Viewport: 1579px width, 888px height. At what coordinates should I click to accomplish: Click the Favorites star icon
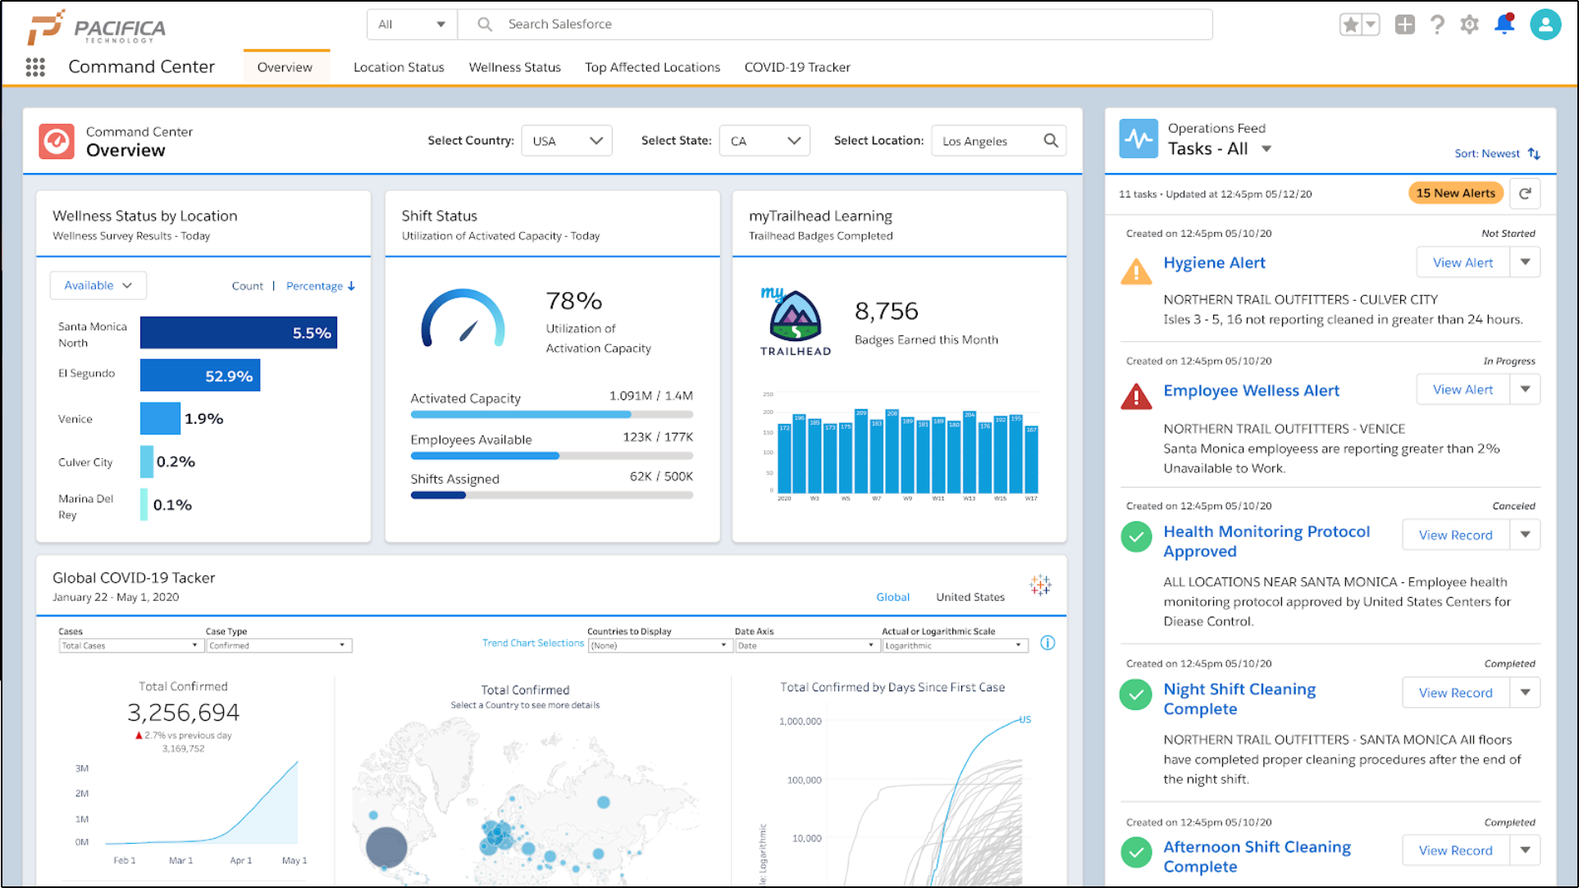tap(1350, 25)
